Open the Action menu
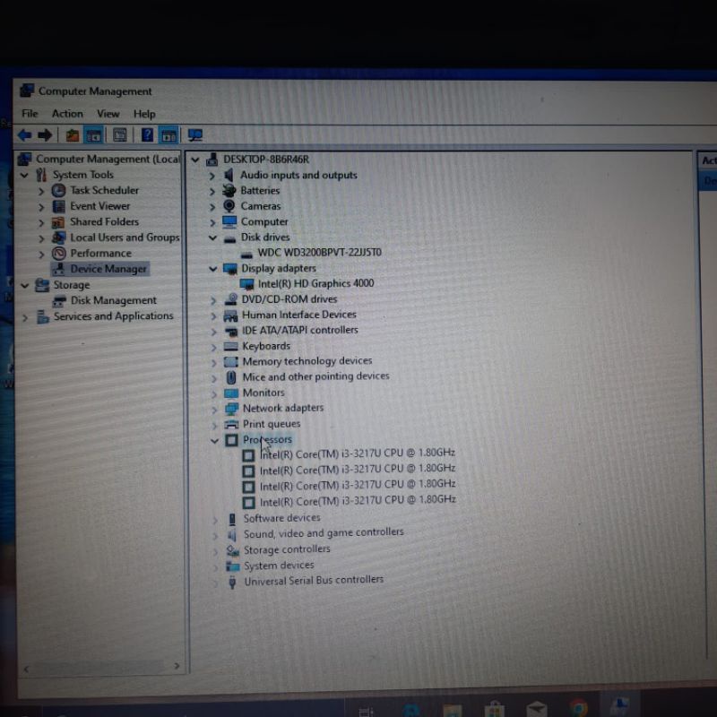 point(67,114)
